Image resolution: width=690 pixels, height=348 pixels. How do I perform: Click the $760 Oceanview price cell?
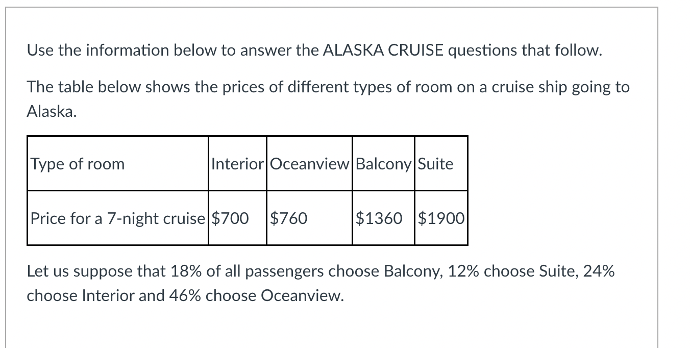(309, 218)
